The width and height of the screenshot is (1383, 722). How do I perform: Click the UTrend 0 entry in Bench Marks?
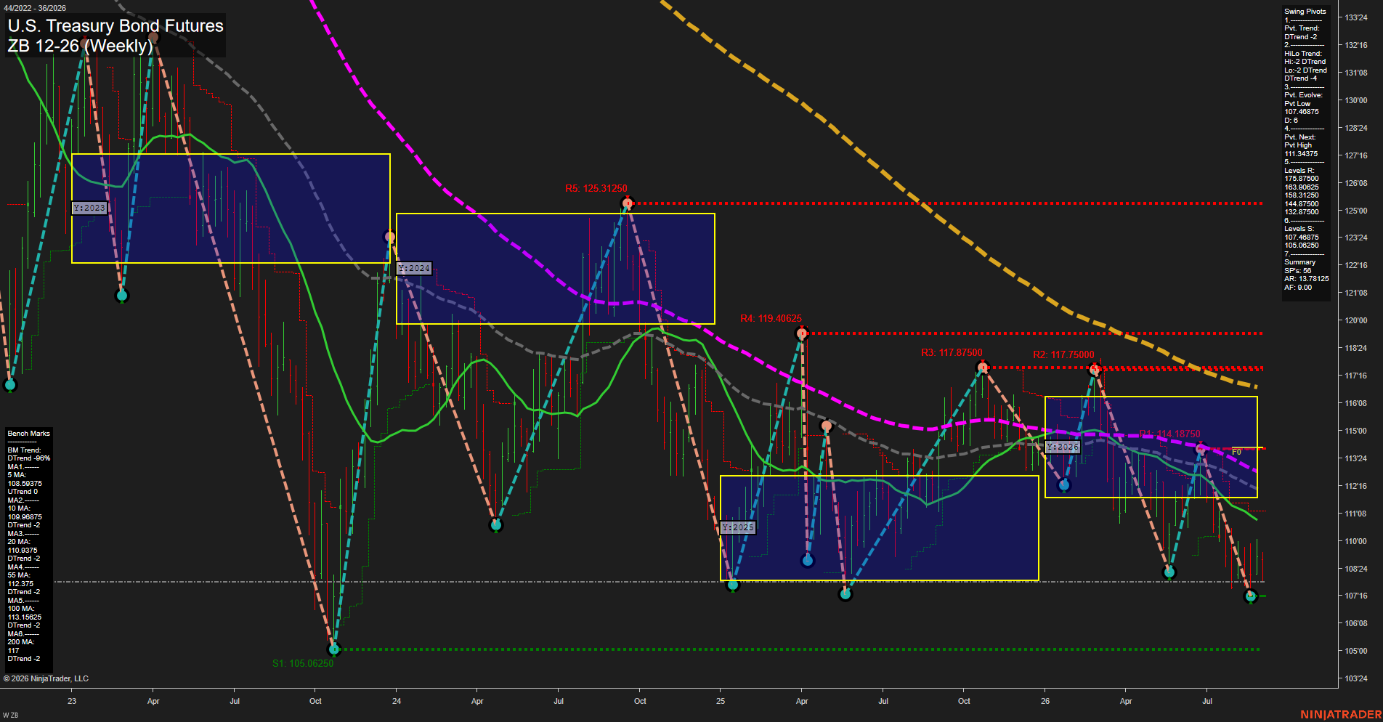coord(23,492)
